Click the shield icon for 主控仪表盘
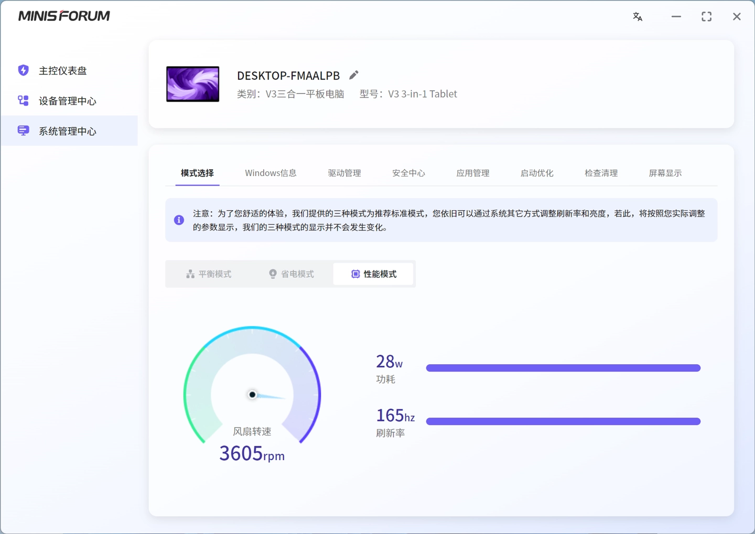 coord(23,70)
